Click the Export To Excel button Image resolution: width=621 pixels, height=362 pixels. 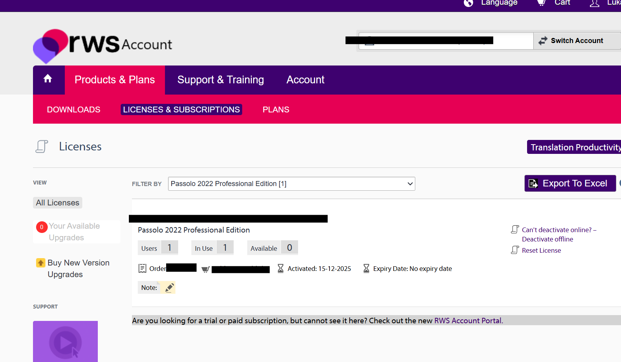[570, 183]
